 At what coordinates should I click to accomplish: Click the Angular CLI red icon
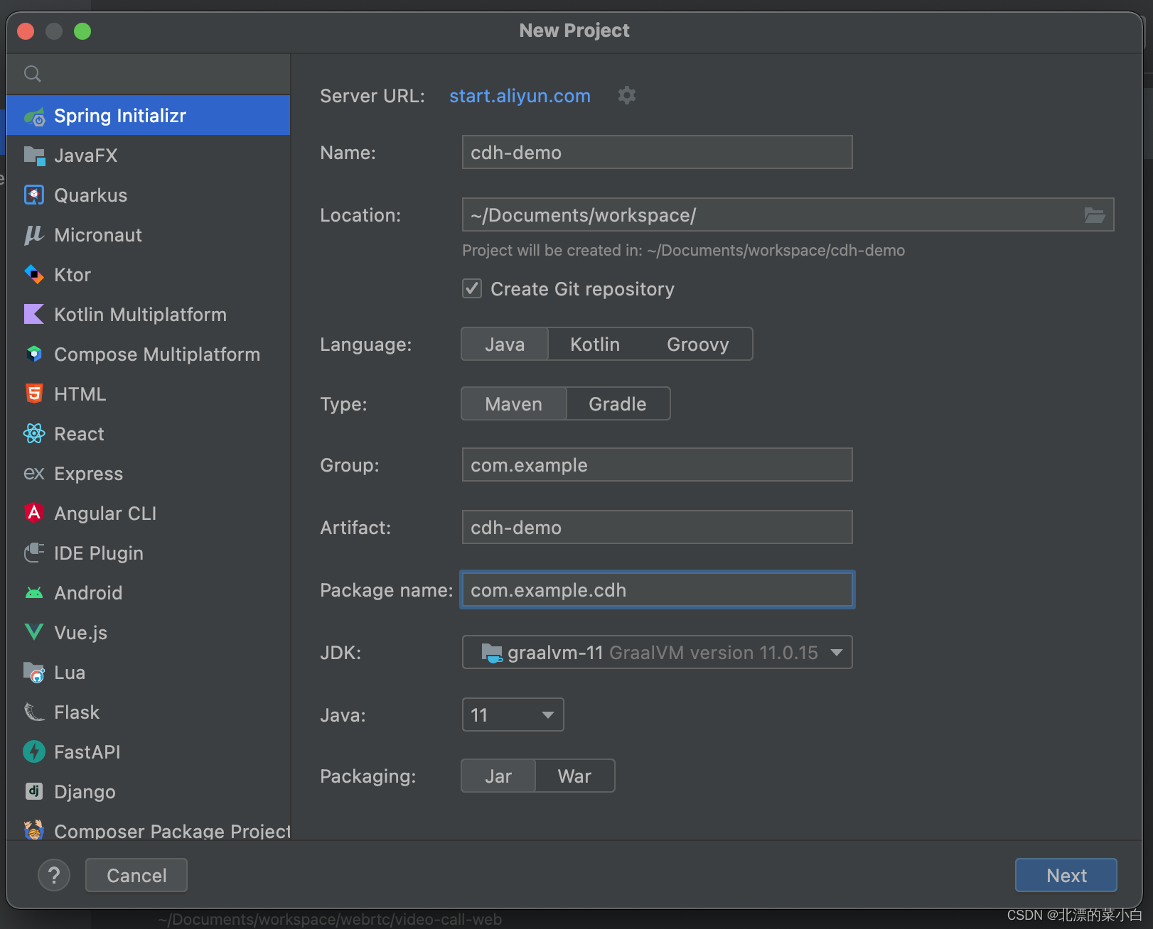(34, 513)
